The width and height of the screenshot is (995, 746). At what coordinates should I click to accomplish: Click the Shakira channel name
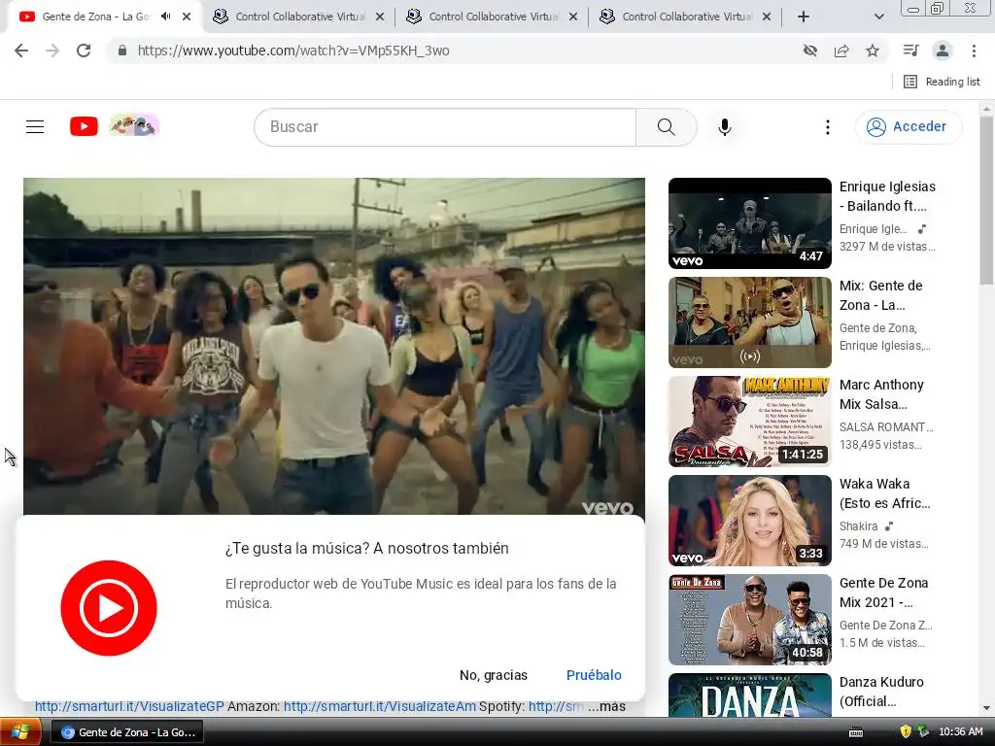coord(859,526)
